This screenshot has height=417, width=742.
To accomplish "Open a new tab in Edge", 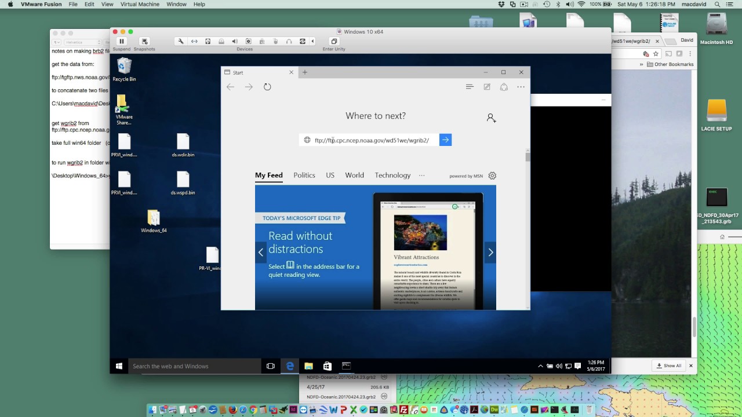I will tap(305, 72).
